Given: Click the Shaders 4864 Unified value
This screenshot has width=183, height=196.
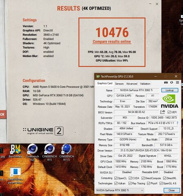Looking at the screenshot, I should [x=126, y=128].
